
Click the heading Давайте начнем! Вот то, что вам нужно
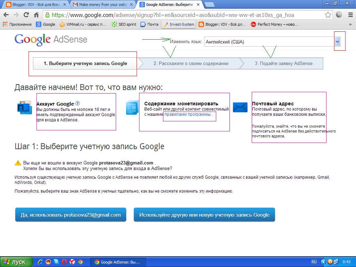click(89, 87)
